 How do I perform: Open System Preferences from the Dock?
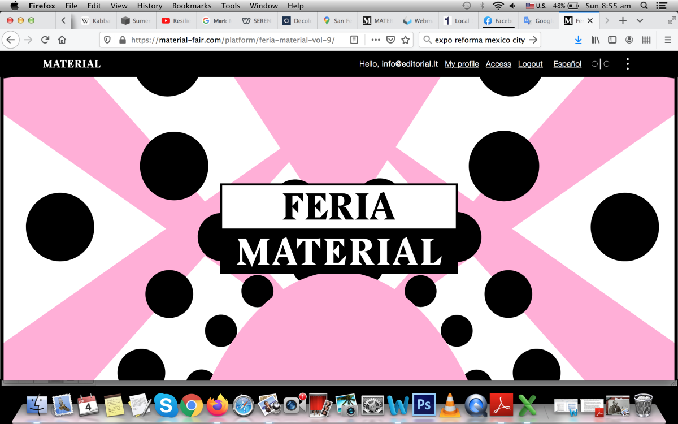(x=372, y=405)
